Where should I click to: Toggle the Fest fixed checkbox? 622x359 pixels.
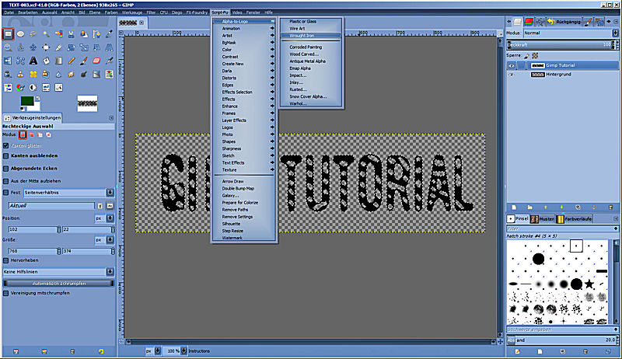[6, 192]
